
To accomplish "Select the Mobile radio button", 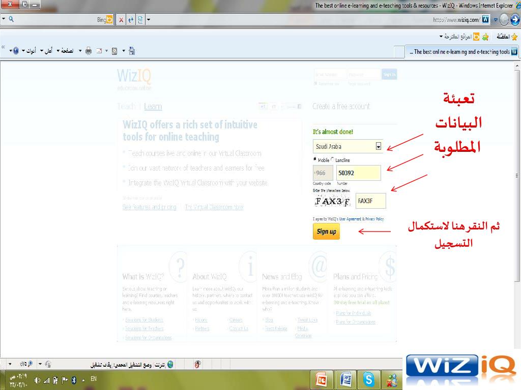I will (314, 159).
